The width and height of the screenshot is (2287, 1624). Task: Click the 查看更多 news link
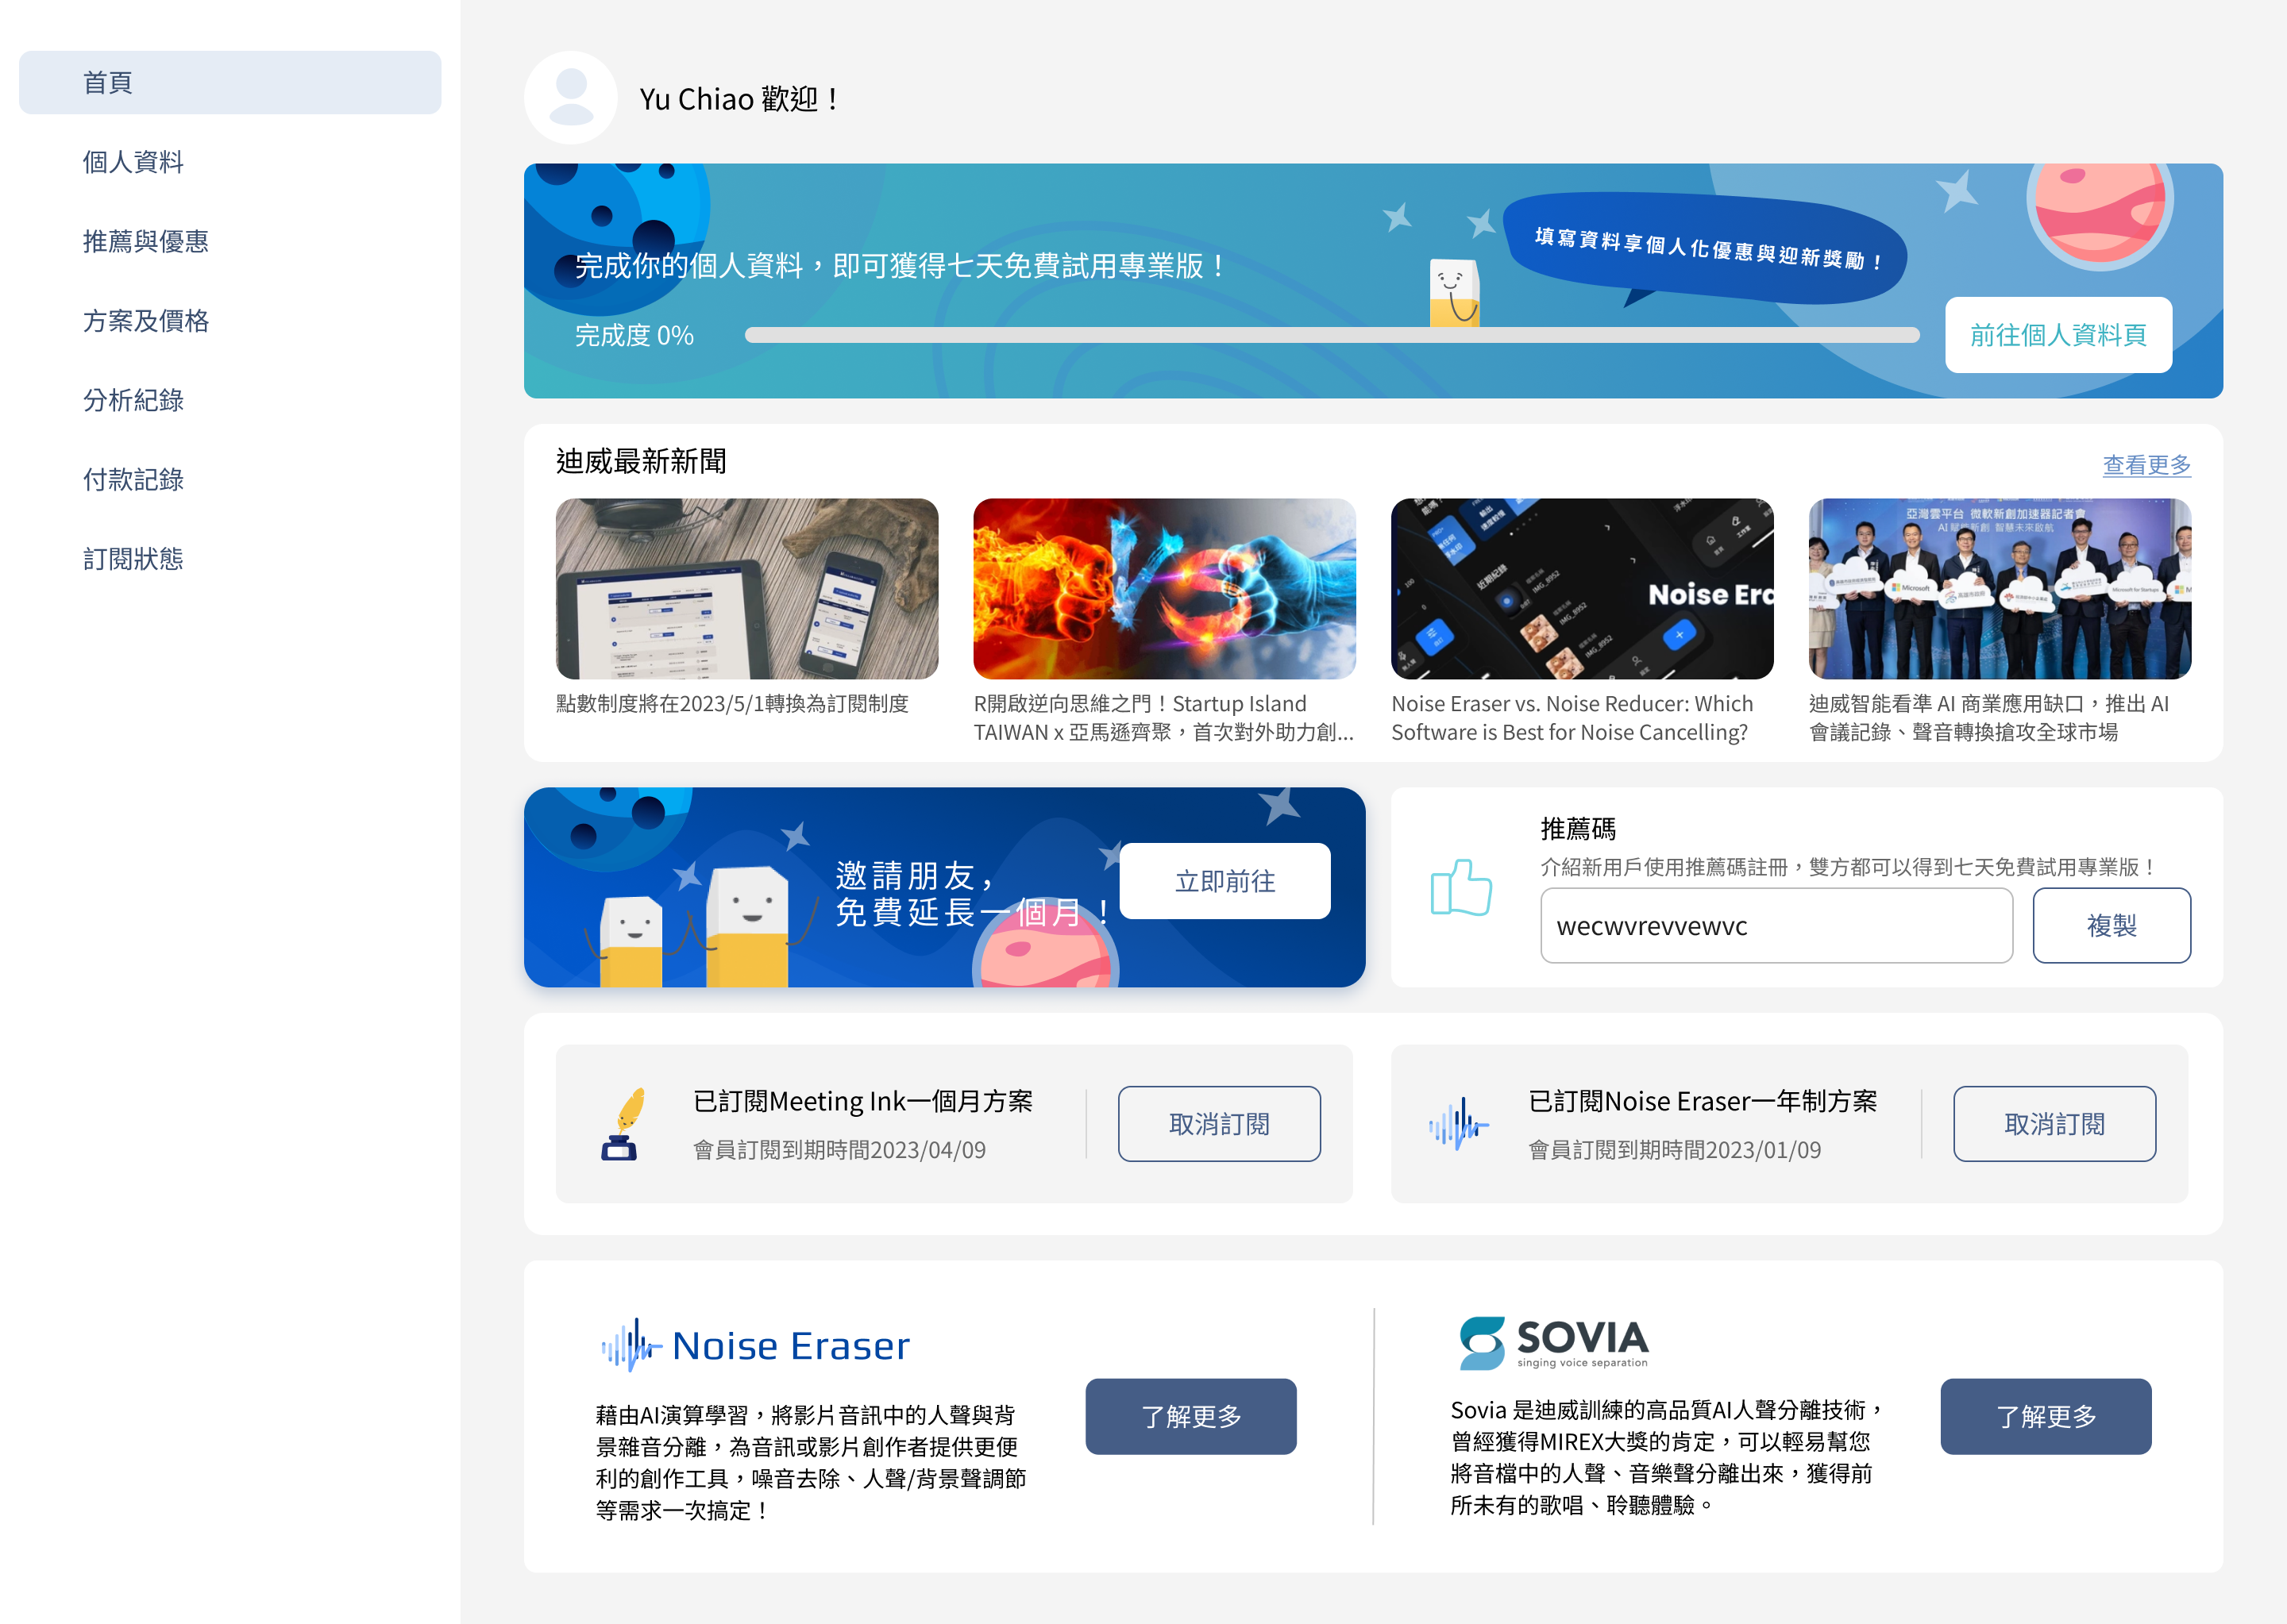coord(2146,465)
